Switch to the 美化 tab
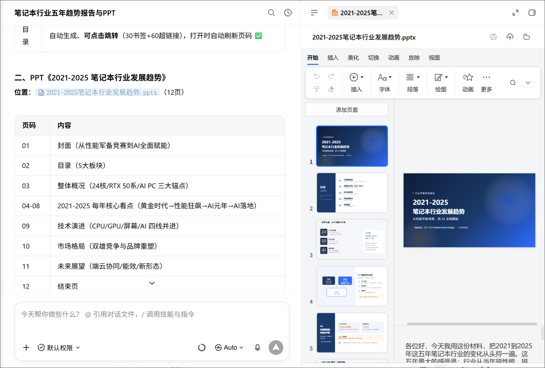The height and width of the screenshot is (368, 545). [x=353, y=58]
